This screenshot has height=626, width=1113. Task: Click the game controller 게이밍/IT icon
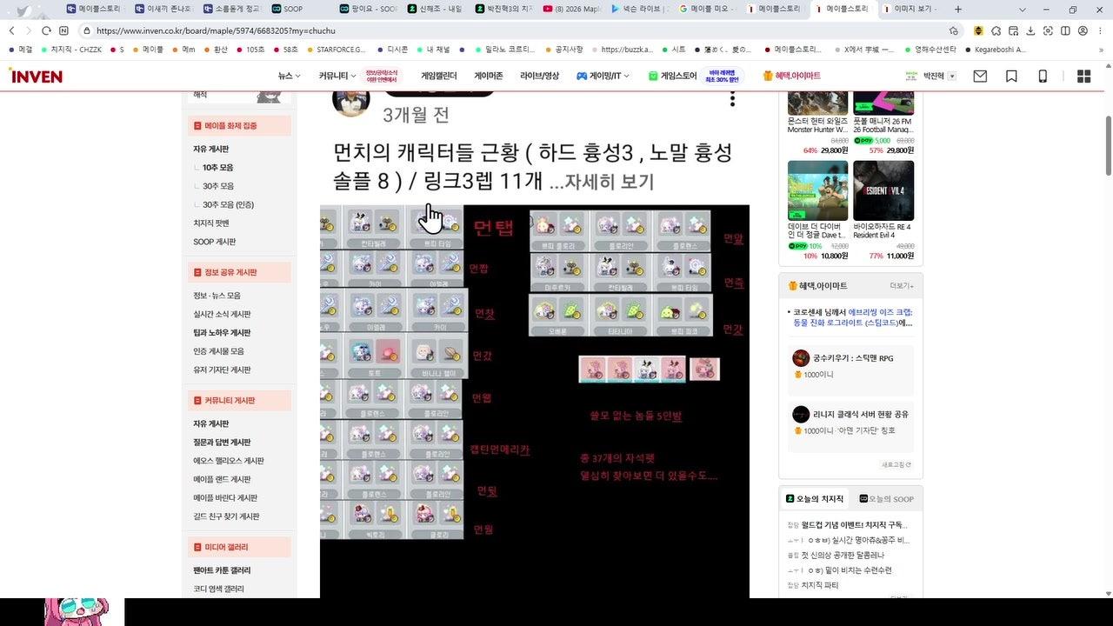582,77
